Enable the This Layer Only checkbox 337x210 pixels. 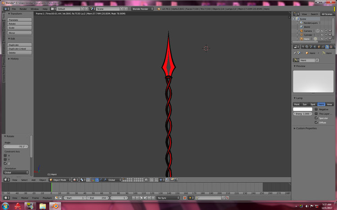pos(316,114)
